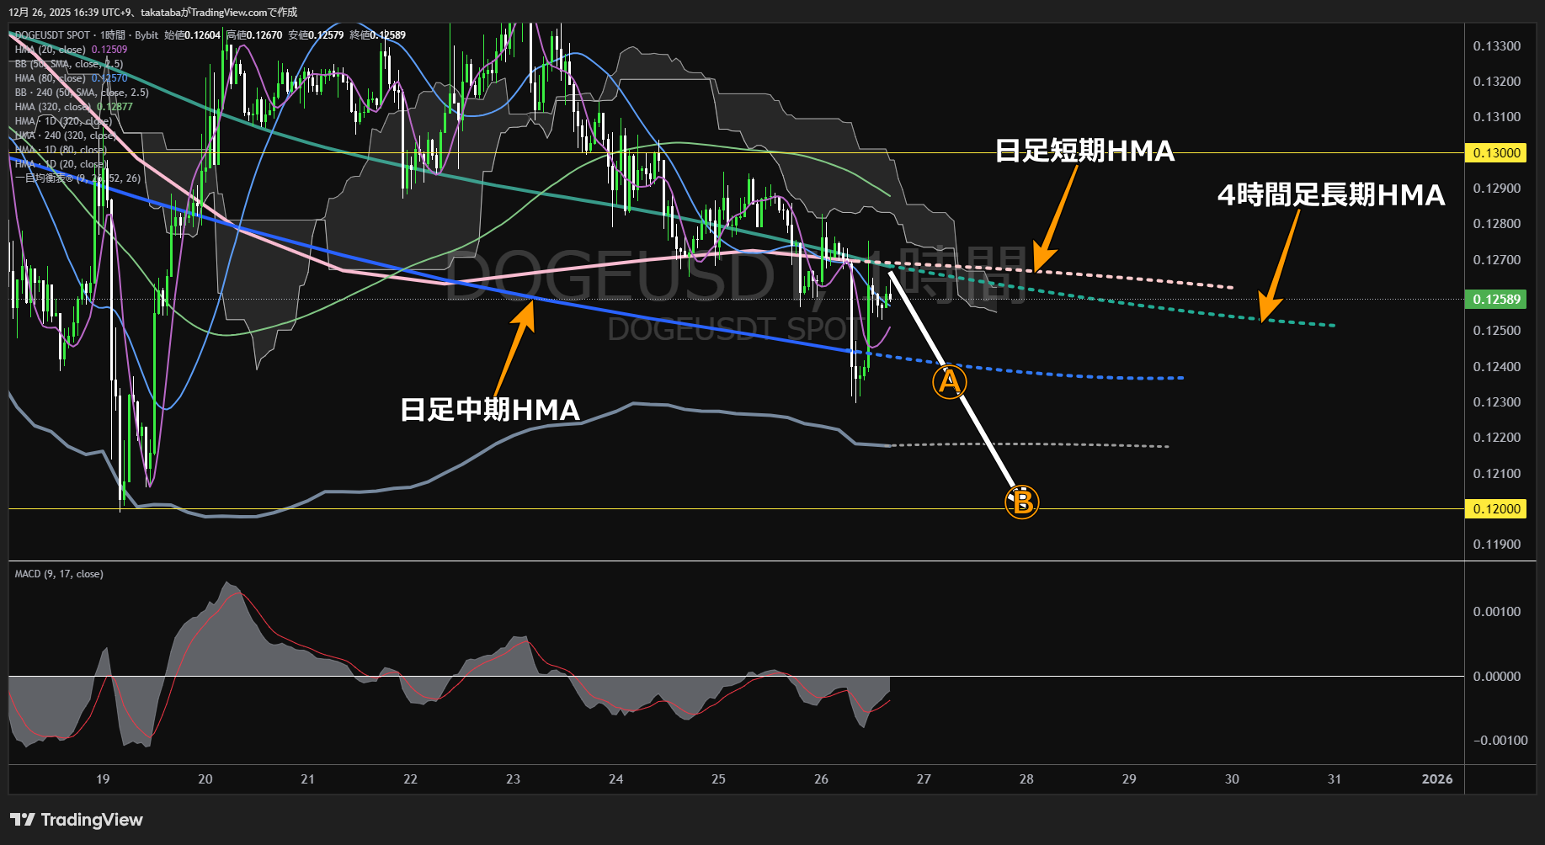
Task: Click the HMA (80, close) legend entry
Action: [51, 78]
